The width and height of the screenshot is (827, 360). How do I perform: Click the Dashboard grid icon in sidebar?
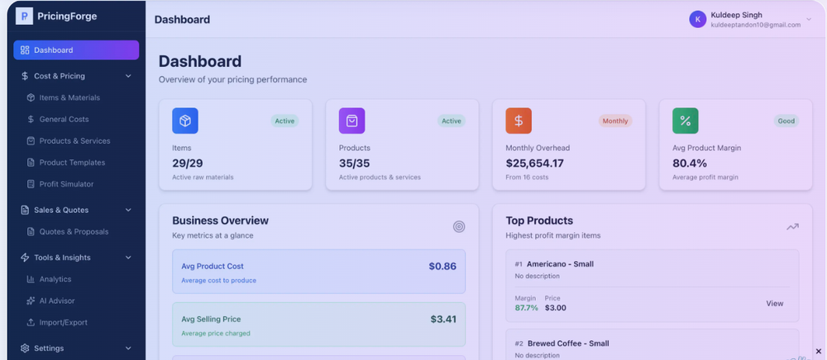25,50
